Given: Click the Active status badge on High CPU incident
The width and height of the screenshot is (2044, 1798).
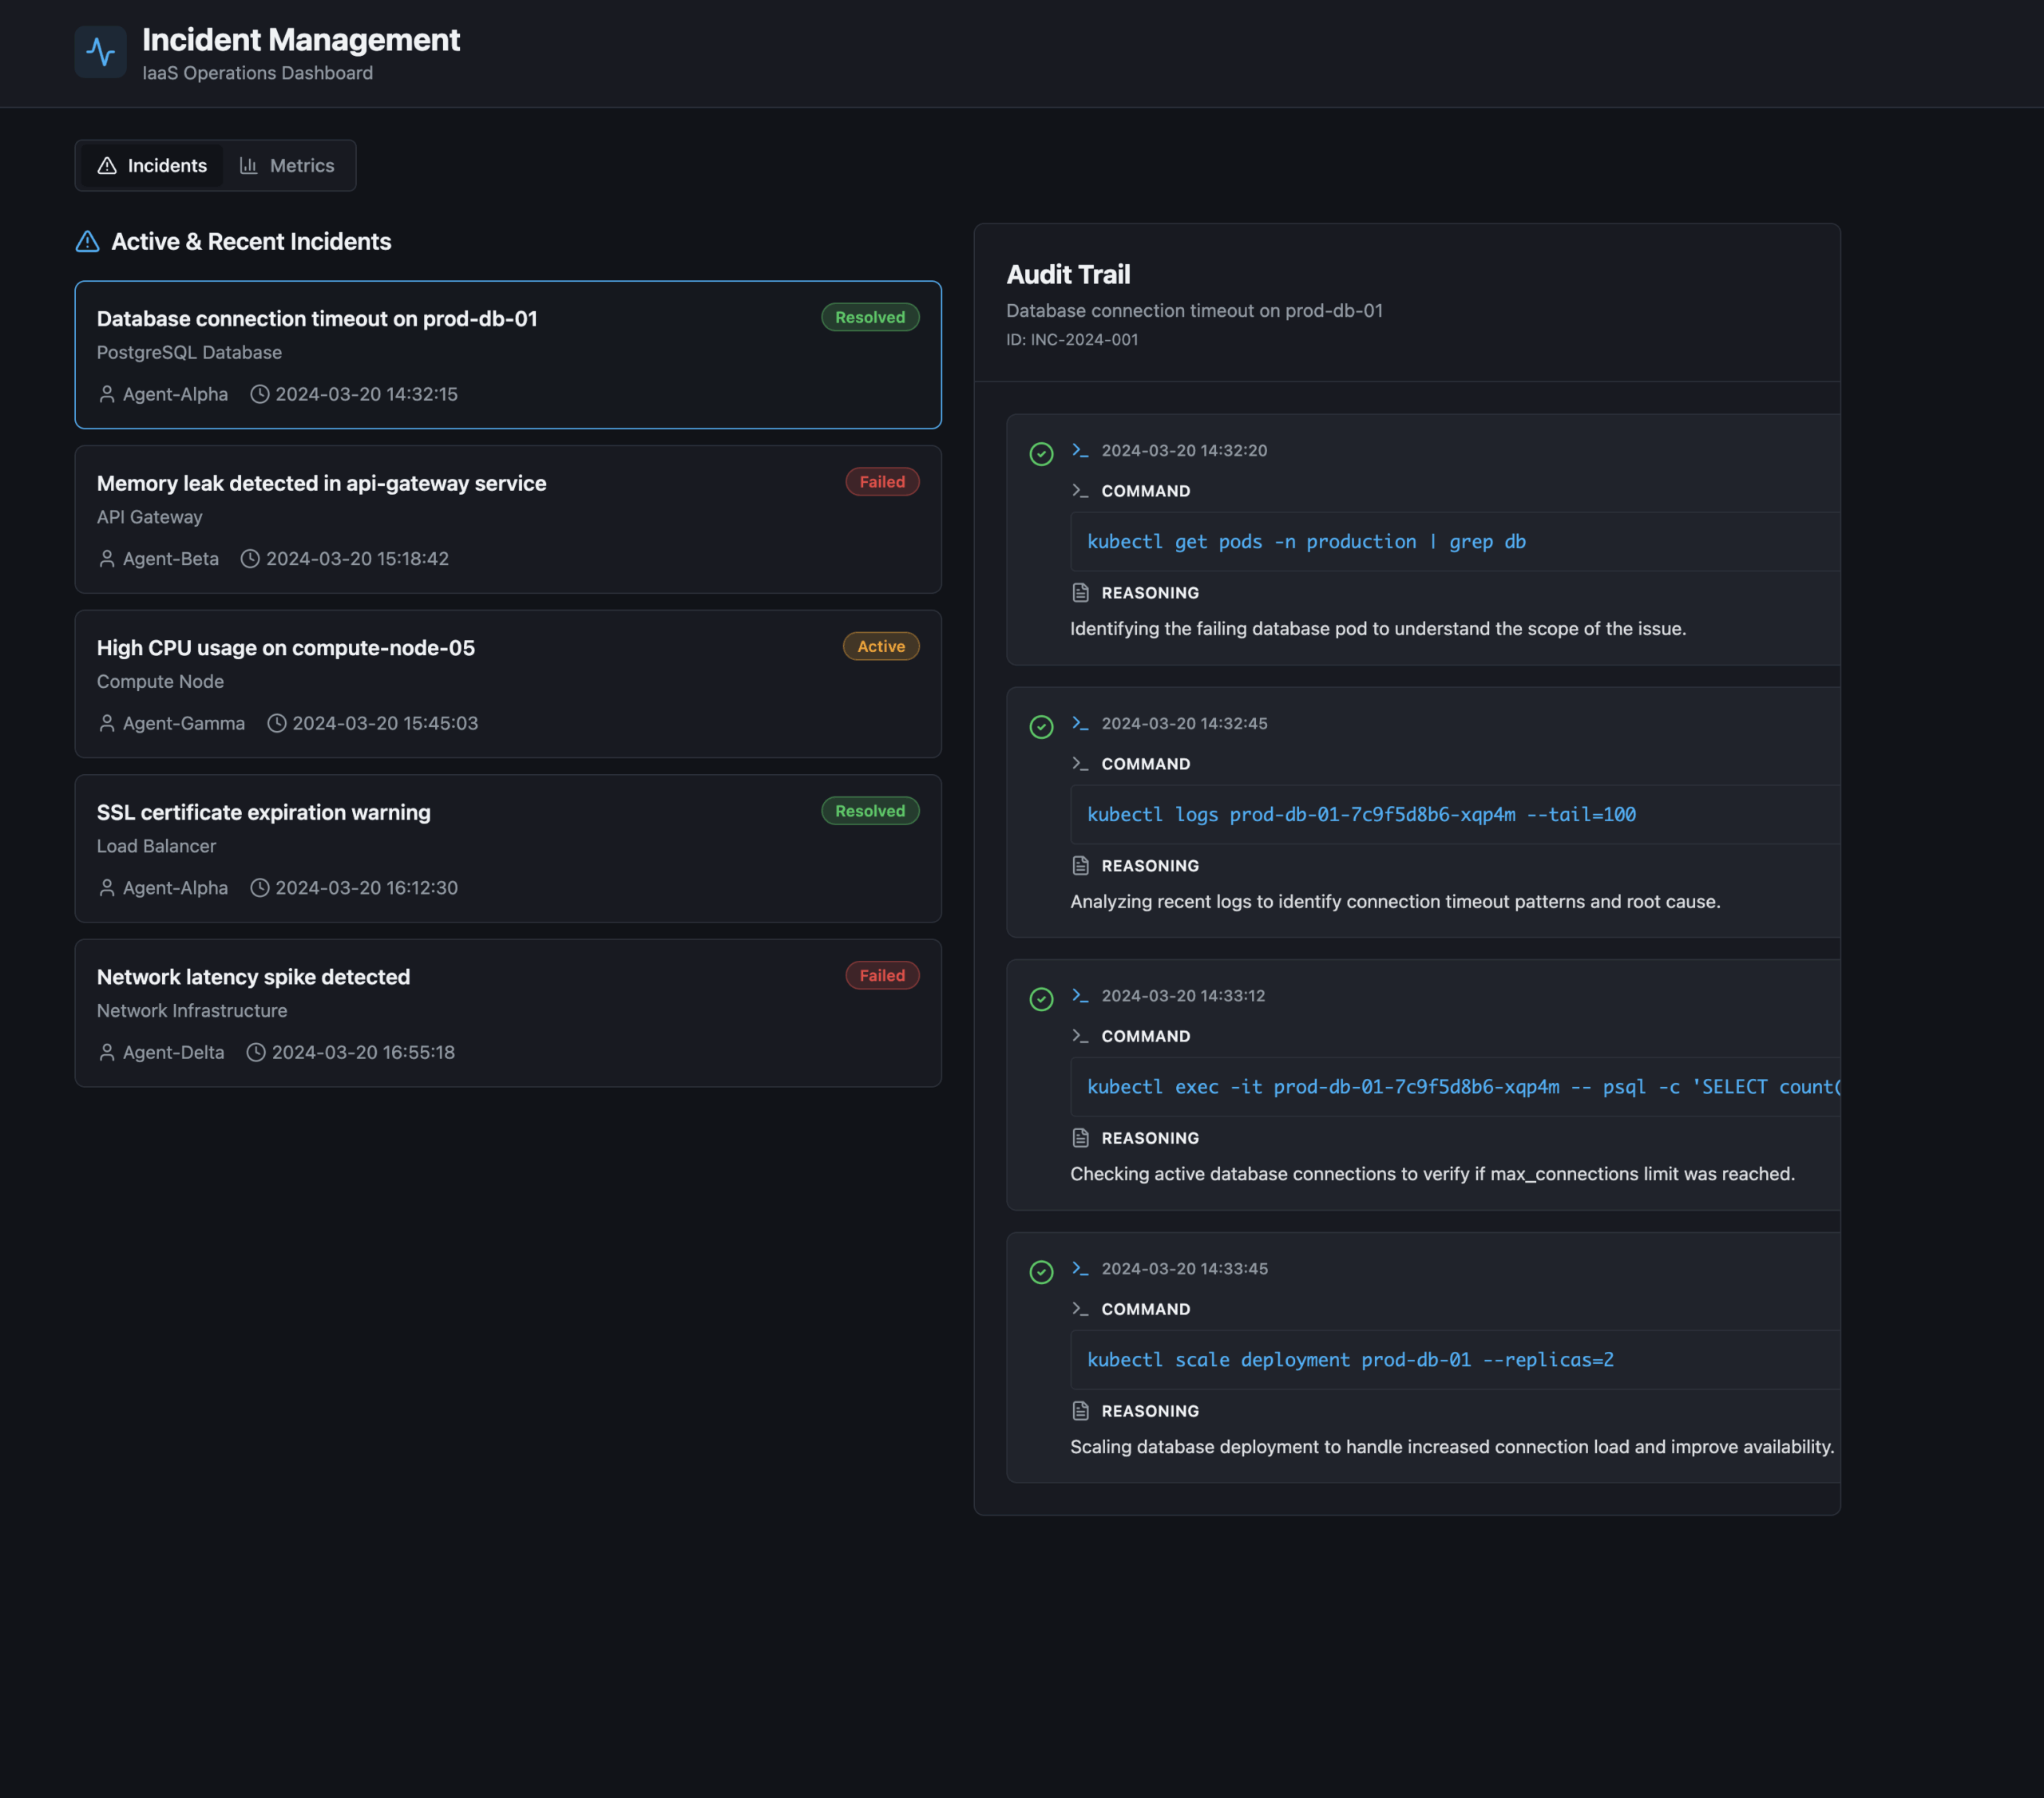Looking at the screenshot, I should coord(880,646).
